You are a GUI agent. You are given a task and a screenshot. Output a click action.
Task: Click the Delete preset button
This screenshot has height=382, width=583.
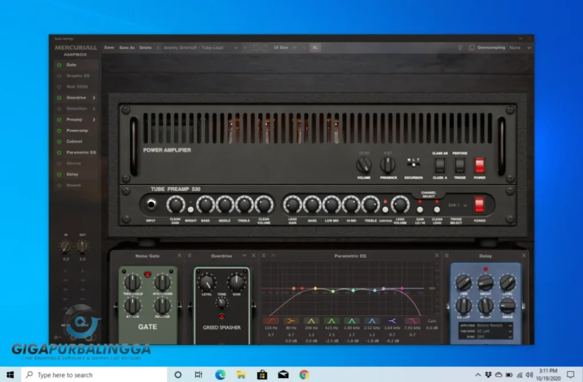tap(145, 48)
